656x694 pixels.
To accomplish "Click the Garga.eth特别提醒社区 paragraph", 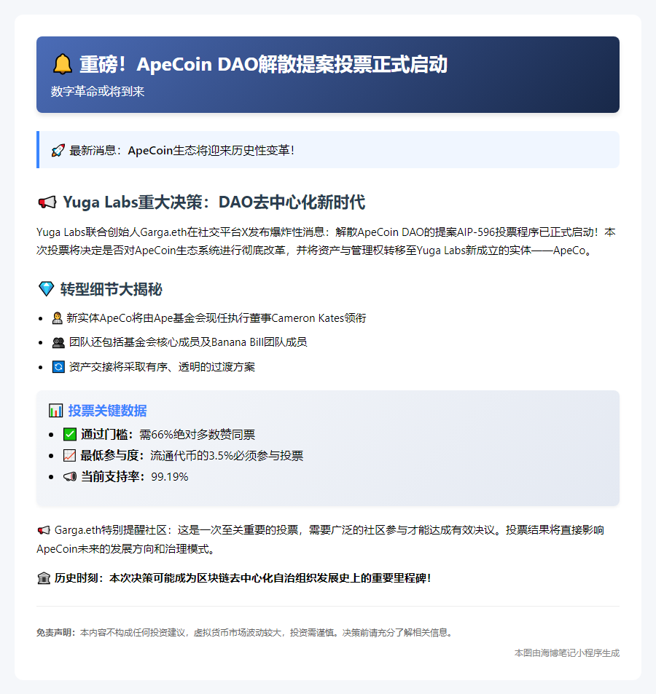I will tap(320, 540).
